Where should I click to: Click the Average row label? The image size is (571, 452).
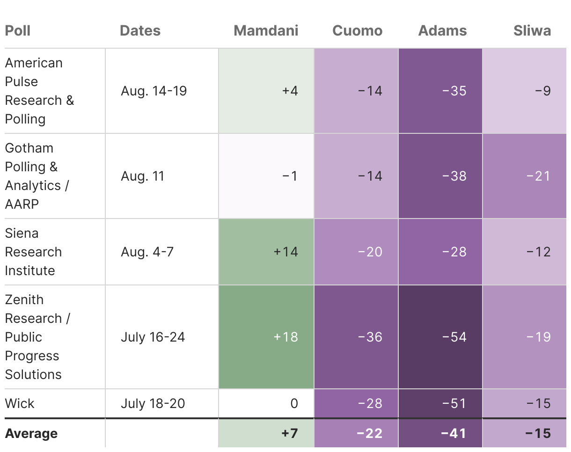(31, 433)
